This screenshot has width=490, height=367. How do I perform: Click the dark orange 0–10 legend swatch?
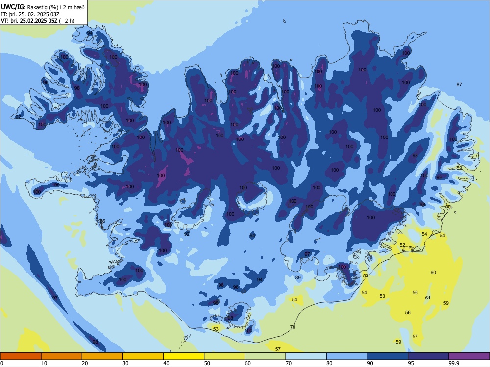click(x=21, y=356)
